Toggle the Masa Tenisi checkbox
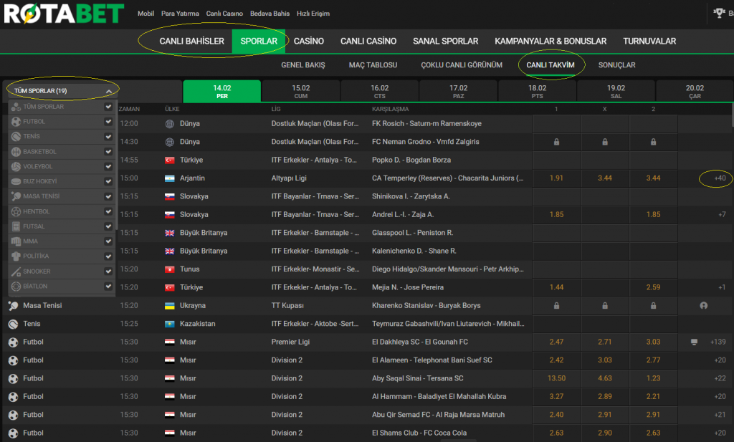The height and width of the screenshot is (442, 734). click(x=108, y=196)
